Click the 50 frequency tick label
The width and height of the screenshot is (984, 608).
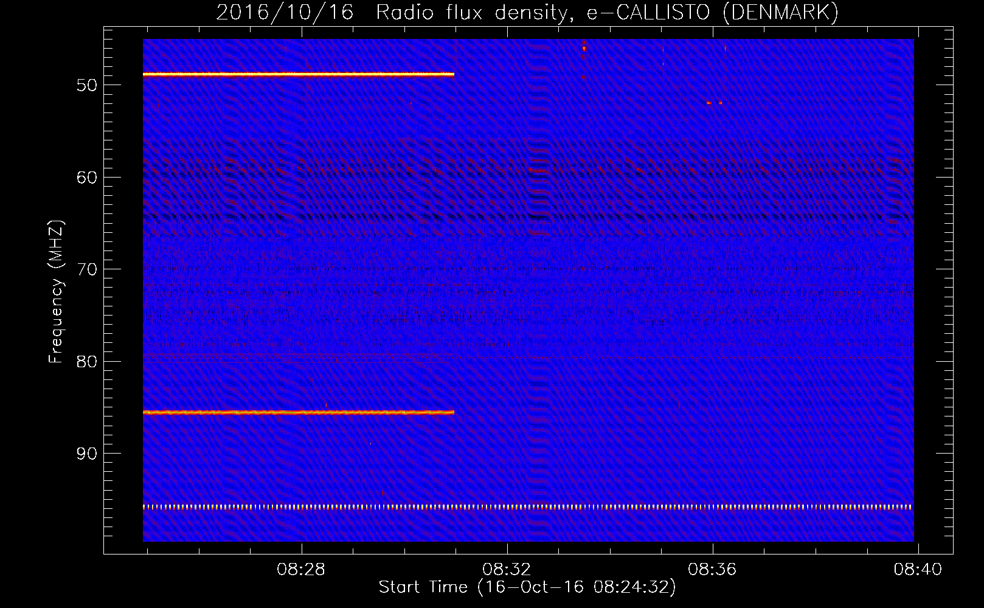coord(87,85)
